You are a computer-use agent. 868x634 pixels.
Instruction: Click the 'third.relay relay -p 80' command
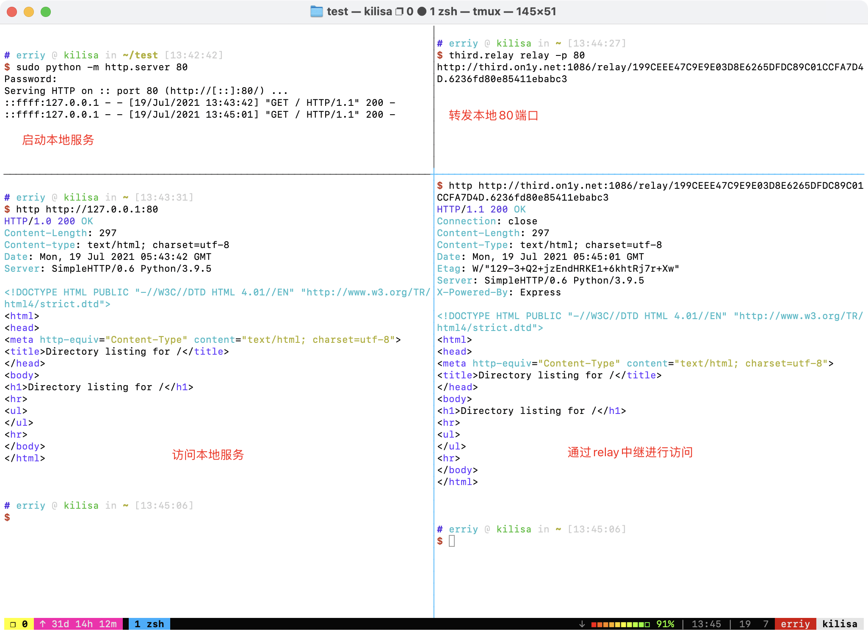(x=517, y=55)
